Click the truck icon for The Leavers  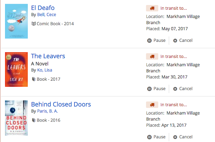pyautogui.click(x=152, y=57)
